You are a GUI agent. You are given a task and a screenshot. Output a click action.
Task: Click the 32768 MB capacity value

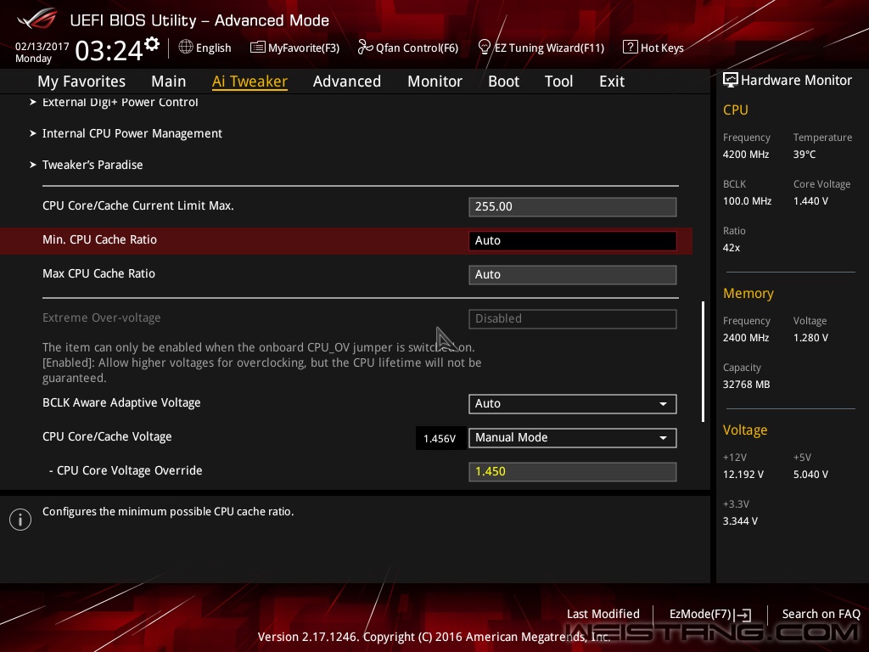746,385
